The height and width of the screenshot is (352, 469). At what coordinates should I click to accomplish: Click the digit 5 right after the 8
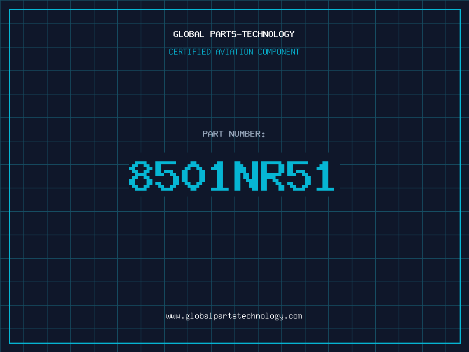[x=168, y=176]
